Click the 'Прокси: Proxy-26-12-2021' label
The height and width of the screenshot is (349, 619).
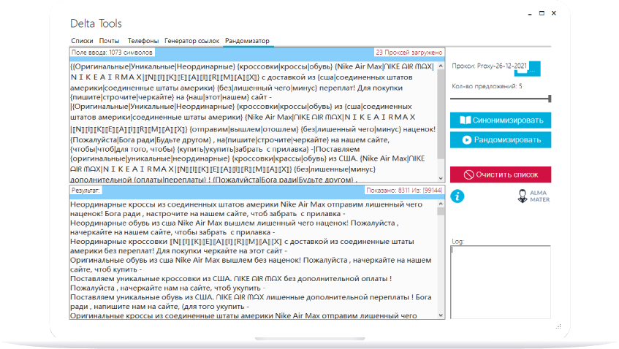coord(489,66)
